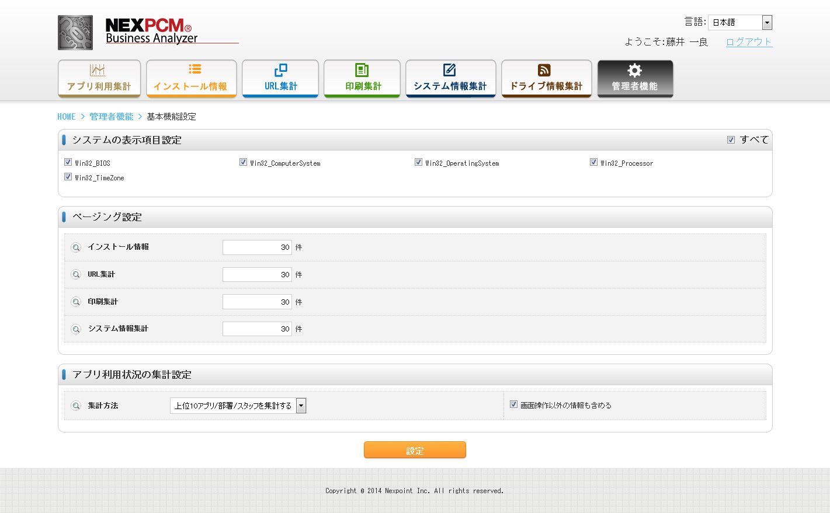Viewport: 830px width, 513px height.
Task: Click the 基本機能設定 breadcrumb text
Action: tap(171, 117)
